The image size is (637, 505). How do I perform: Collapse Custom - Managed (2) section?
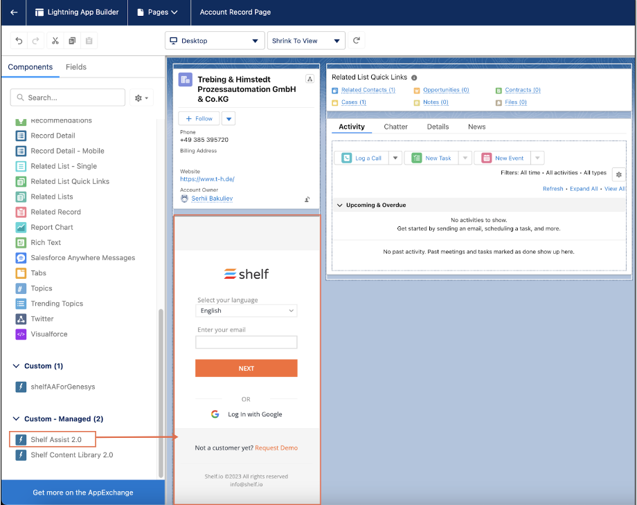(x=16, y=419)
